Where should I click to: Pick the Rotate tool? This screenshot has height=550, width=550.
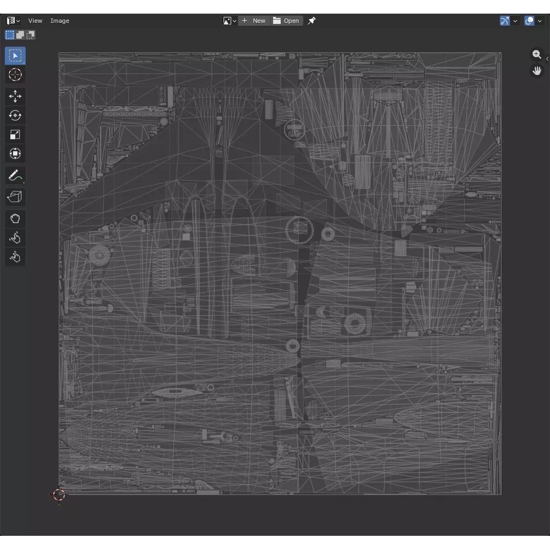coord(15,116)
